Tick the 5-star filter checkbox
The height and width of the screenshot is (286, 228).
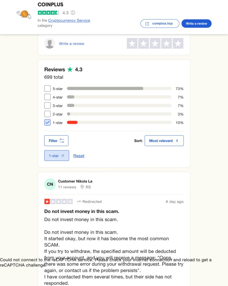click(47, 89)
